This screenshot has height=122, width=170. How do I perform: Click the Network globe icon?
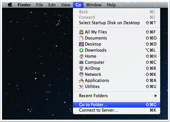point(81,74)
